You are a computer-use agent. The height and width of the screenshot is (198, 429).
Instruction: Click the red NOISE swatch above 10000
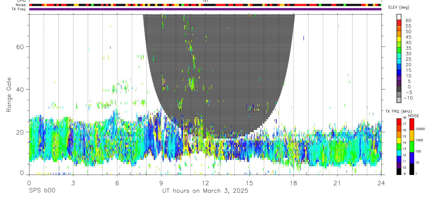(412, 124)
